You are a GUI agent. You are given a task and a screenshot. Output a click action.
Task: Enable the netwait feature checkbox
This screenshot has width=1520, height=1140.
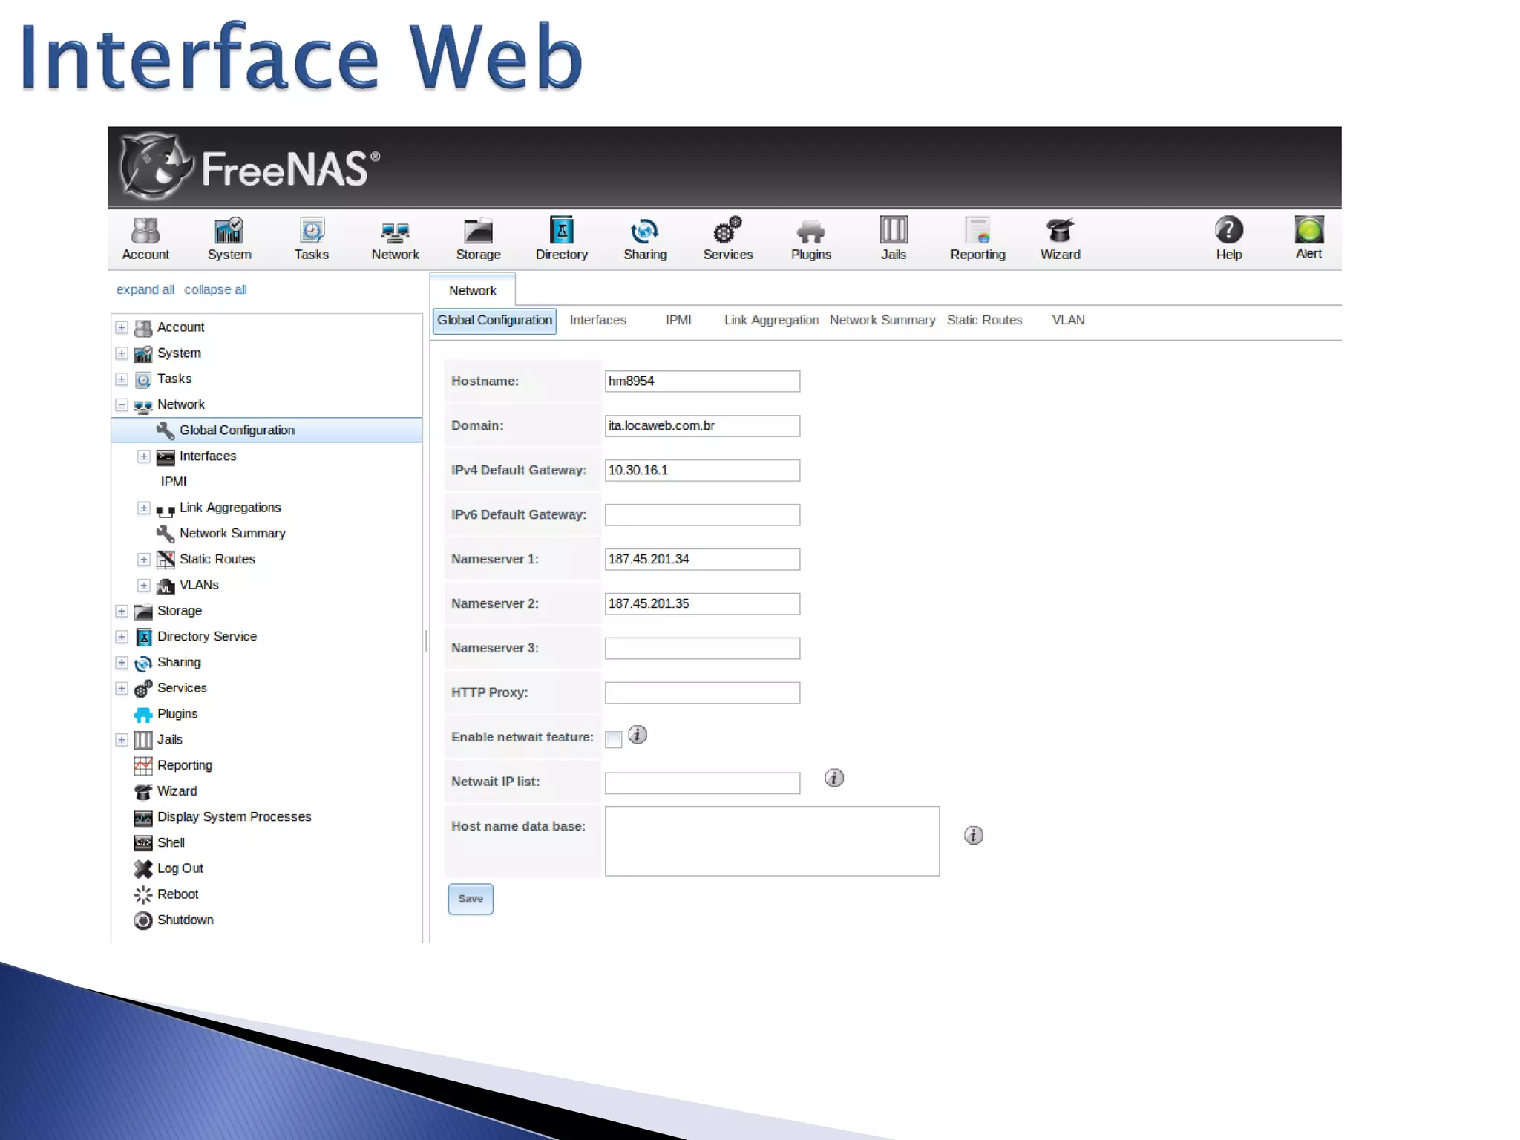pyautogui.click(x=614, y=739)
